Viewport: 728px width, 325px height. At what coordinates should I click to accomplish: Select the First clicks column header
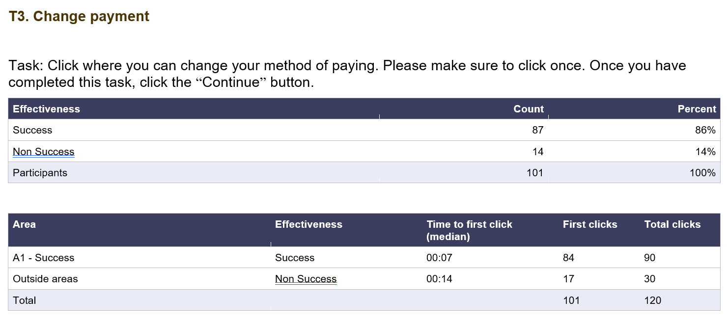tap(589, 224)
